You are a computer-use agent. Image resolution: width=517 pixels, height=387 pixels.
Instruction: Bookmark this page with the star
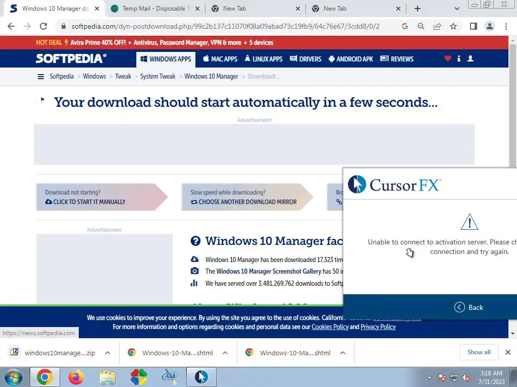pos(453,26)
